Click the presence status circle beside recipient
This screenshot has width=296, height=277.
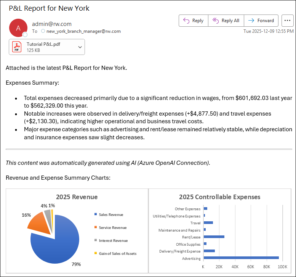(x=43, y=31)
